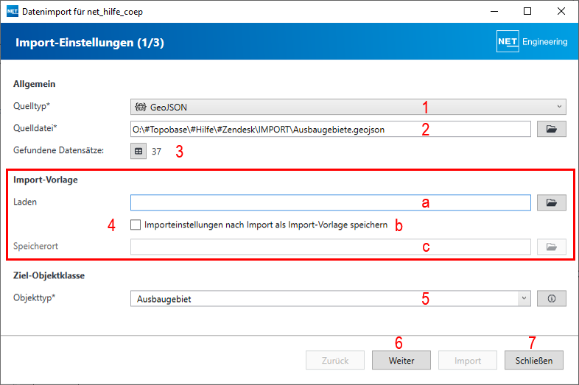Image resolution: width=579 pixels, height=385 pixels.
Task: Click the 'Ziel-Objektklasse' section heading
Action: tap(49, 275)
